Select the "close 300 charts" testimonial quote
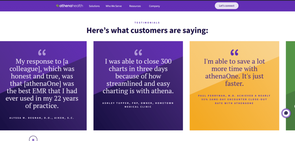295x141 pixels. 138,77
